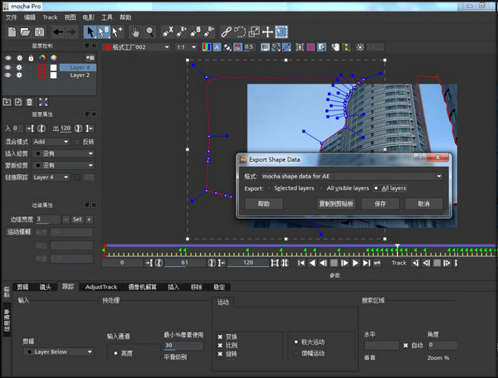Viewport: 498px width, 378px height.
Task: Click the 取消 button in export dialog
Action: point(423,203)
